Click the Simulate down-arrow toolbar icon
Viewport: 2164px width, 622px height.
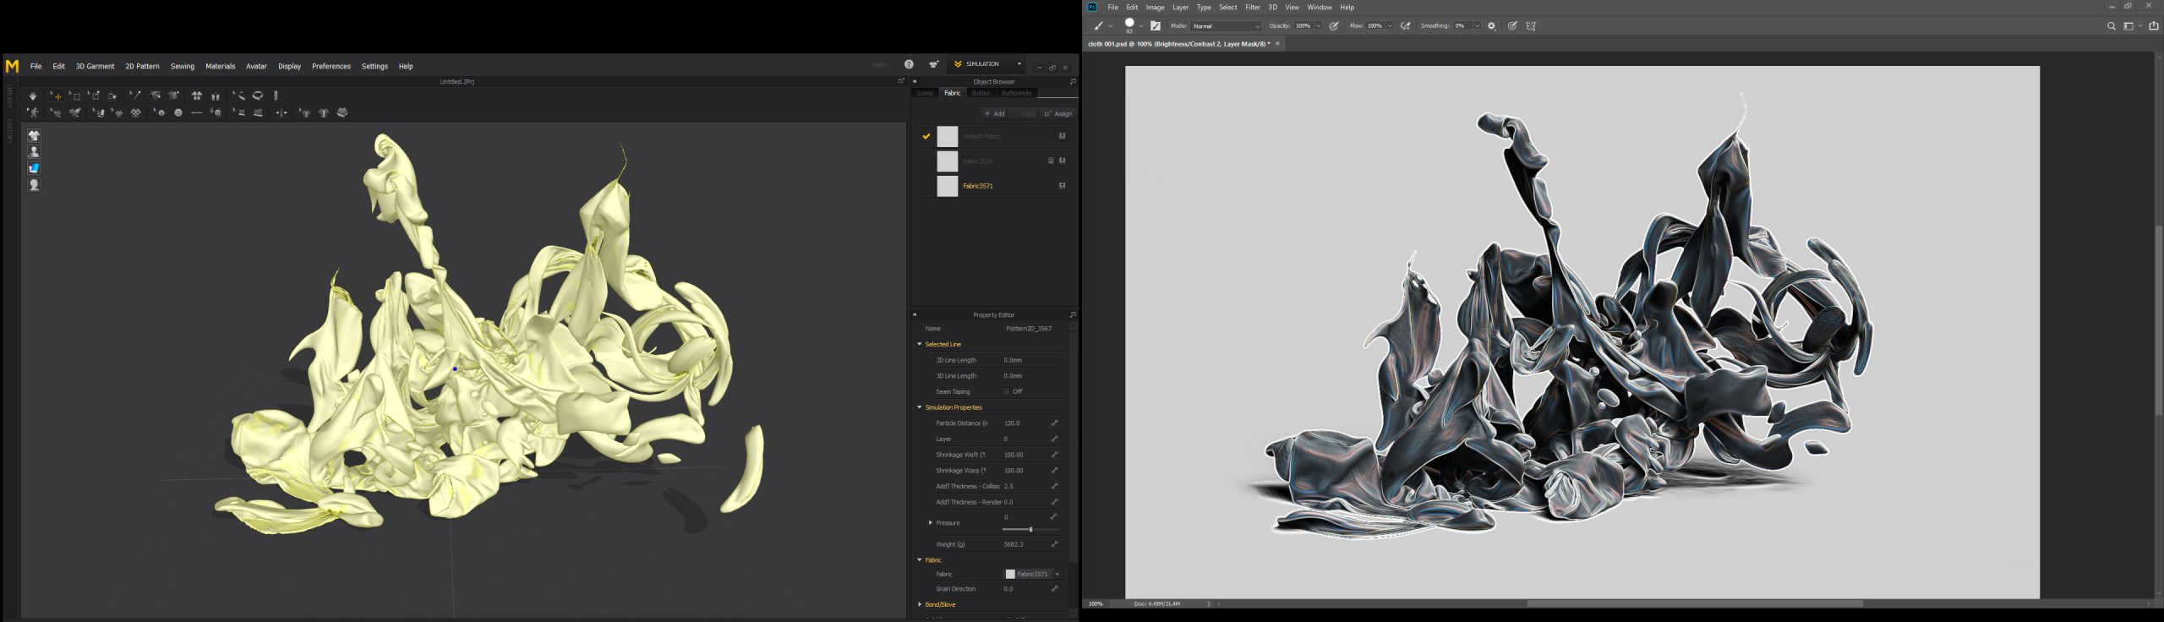33,96
